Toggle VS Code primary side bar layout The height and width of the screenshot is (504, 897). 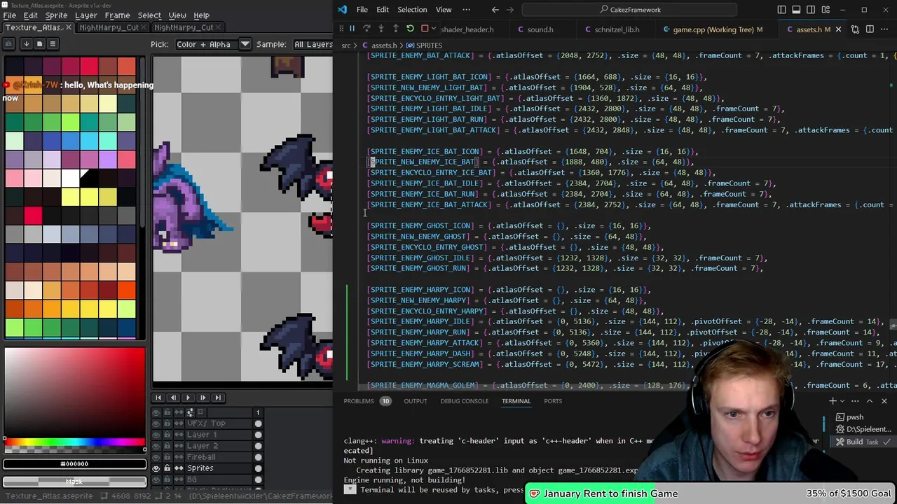(781, 10)
